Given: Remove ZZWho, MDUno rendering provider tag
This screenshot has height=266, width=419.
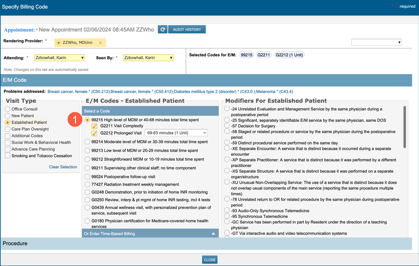Looking at the screenshot, I should coord(100,43).
